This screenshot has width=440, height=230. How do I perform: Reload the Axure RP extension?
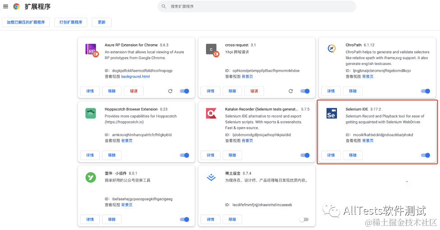coord(170,91)
